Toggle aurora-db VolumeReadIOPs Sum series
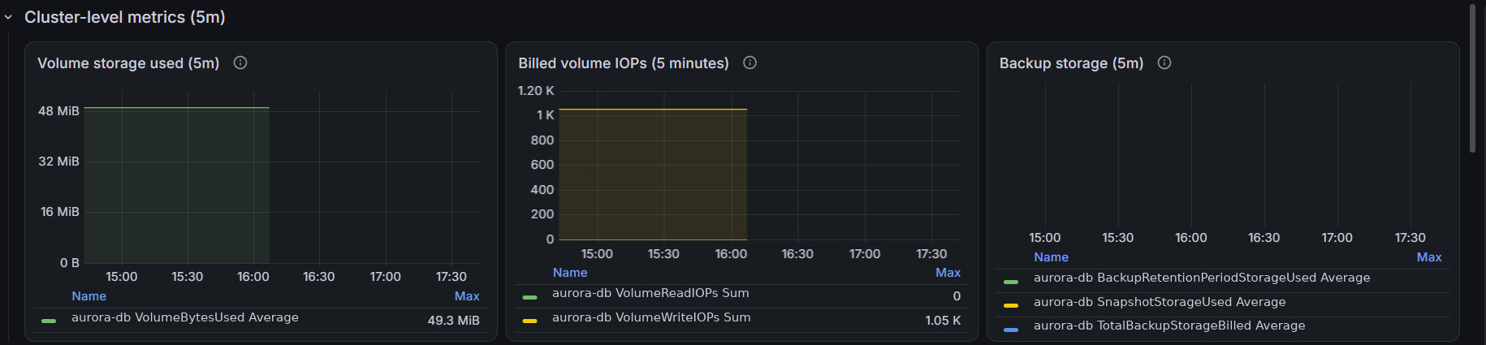Image resolution: width=1486 pixels, height=345 pixels. (x=650, y=293)
